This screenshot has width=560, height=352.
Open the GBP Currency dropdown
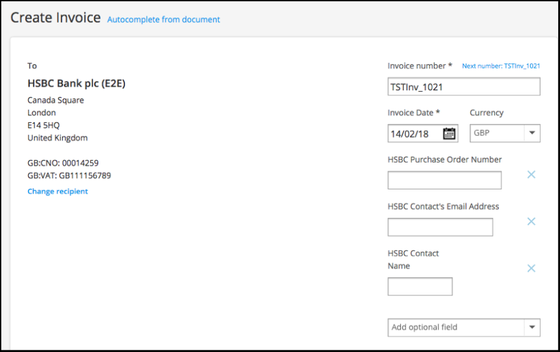click(505, 133)
